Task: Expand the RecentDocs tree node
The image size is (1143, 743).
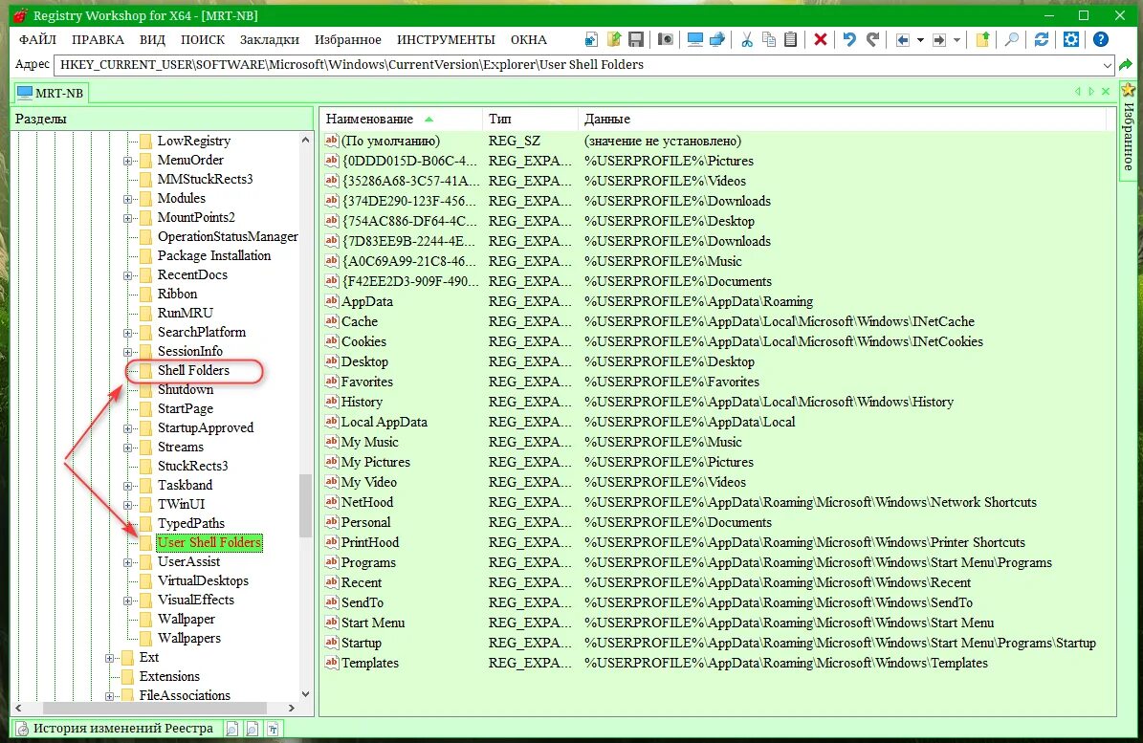Action: click(x=127, y=275)
